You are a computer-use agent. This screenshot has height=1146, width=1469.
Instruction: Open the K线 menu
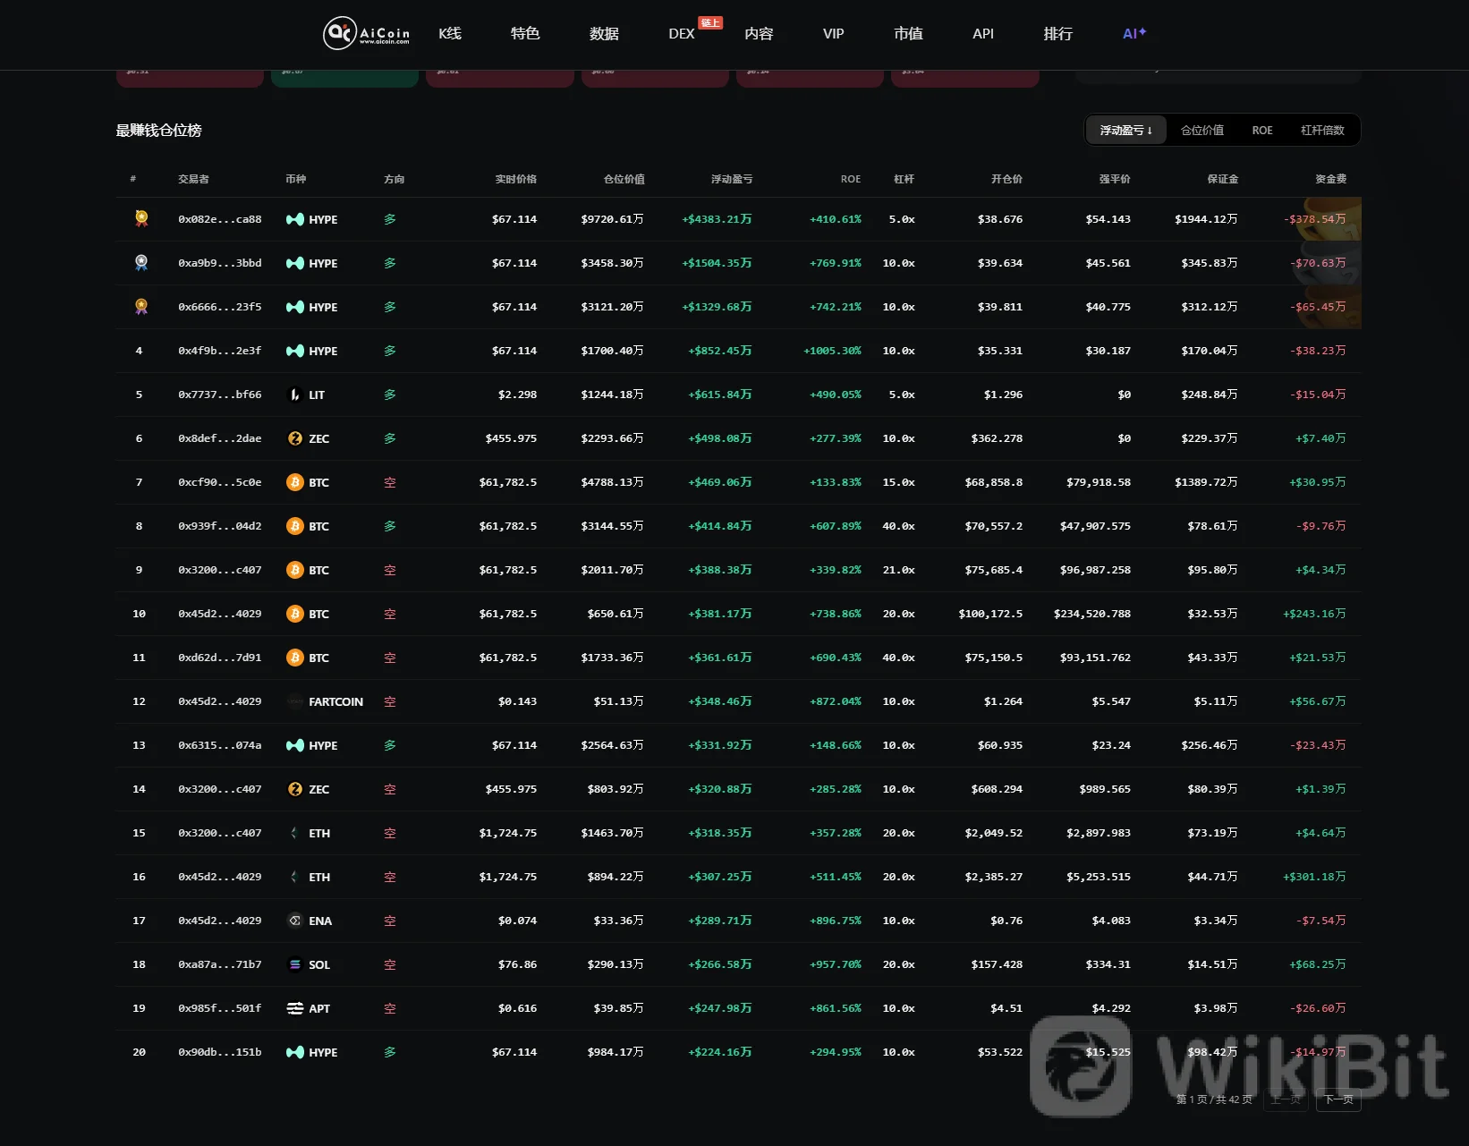point(450,33)
